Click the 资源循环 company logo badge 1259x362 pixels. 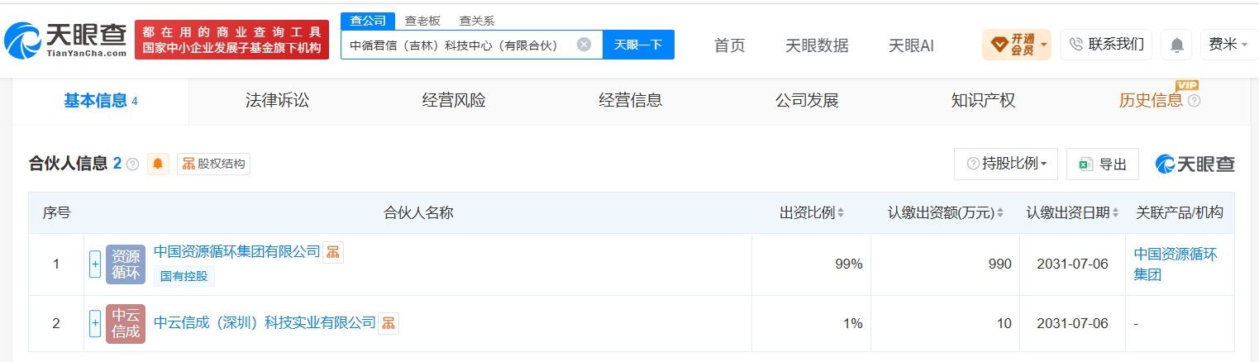[126, 264]
